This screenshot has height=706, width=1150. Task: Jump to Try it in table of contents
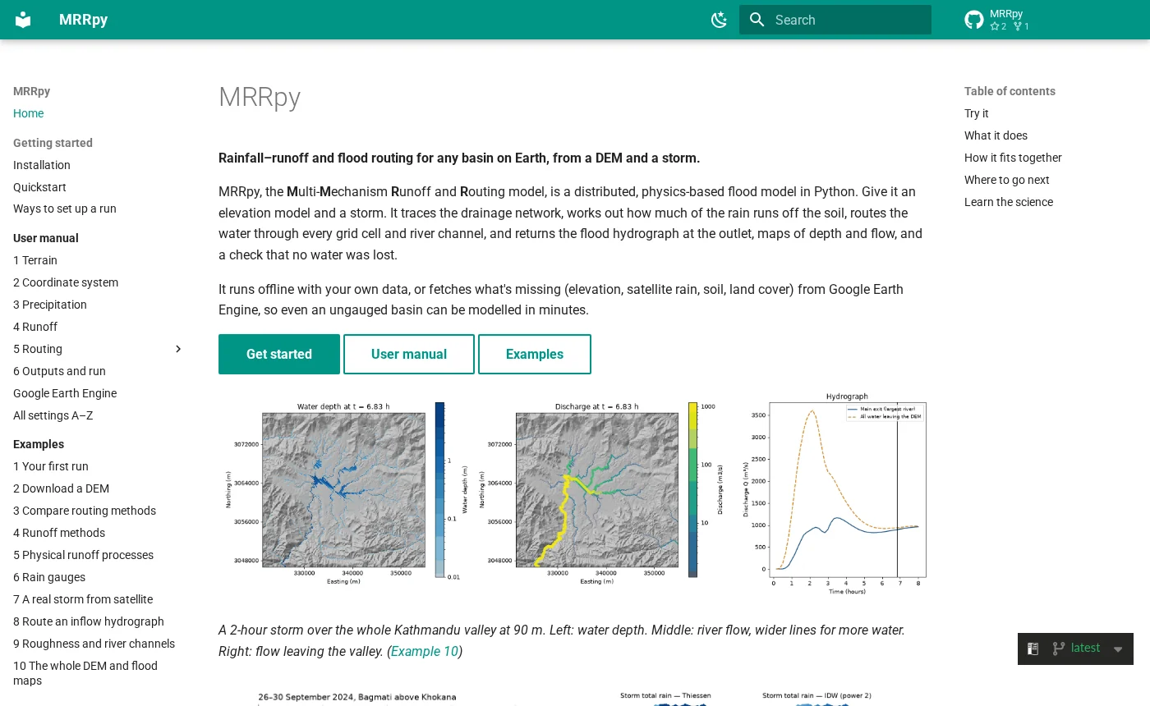[977, 113]
